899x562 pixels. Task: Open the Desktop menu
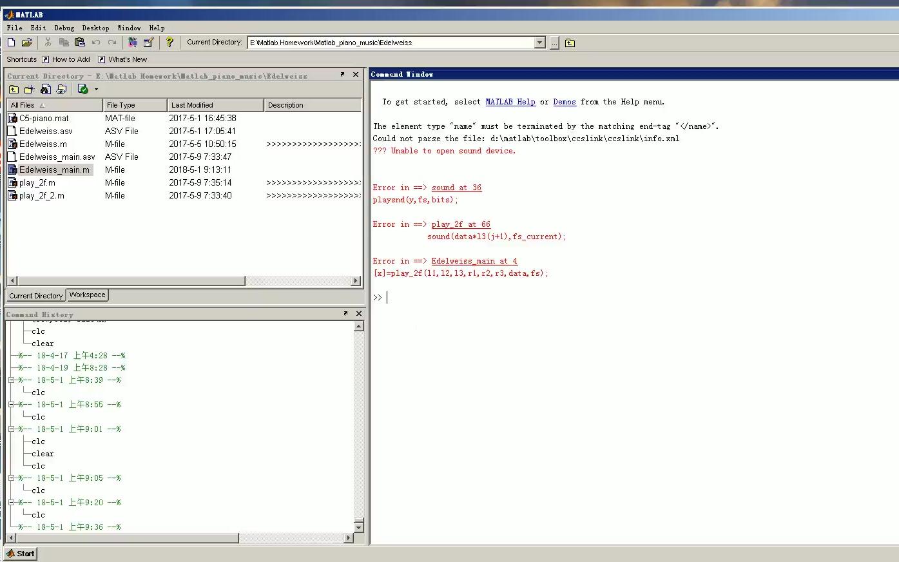[x=95, y=28]
